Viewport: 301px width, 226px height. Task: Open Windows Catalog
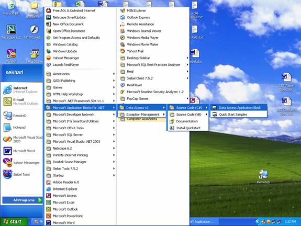coord(80,44)
